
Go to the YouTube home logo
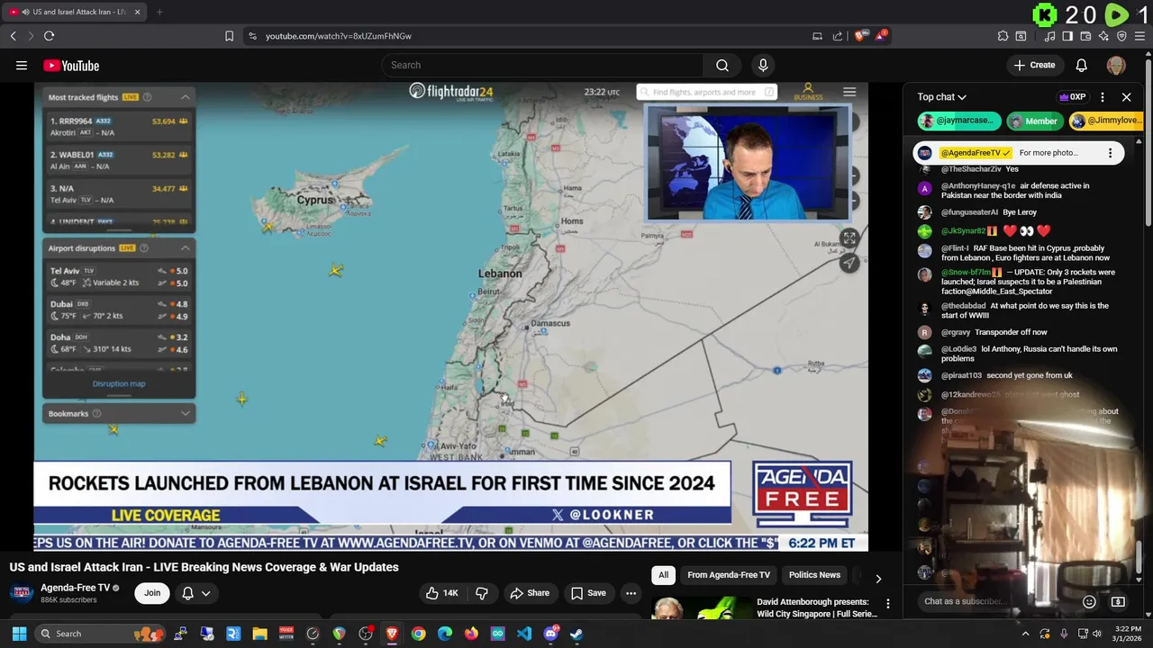click(71, 65)
